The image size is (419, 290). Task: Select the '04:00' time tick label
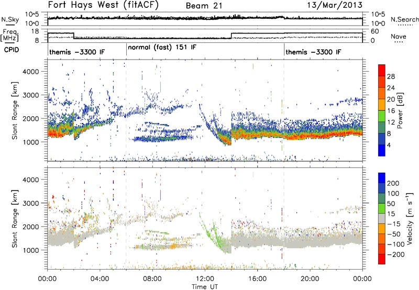(100, 279)
